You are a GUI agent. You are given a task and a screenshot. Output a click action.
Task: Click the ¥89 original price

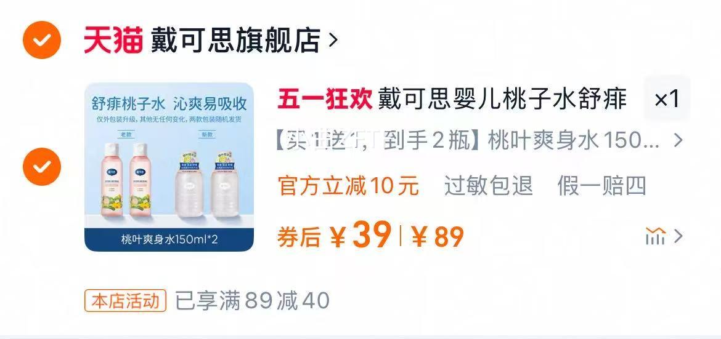click(x=438, y=237)
